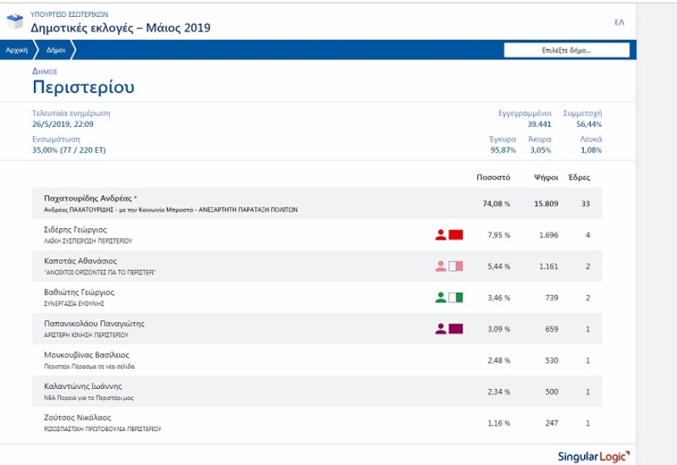Click the Ποσοστό column header
The height and width of the screenshot is (465, 677).
tap(493, 178)
